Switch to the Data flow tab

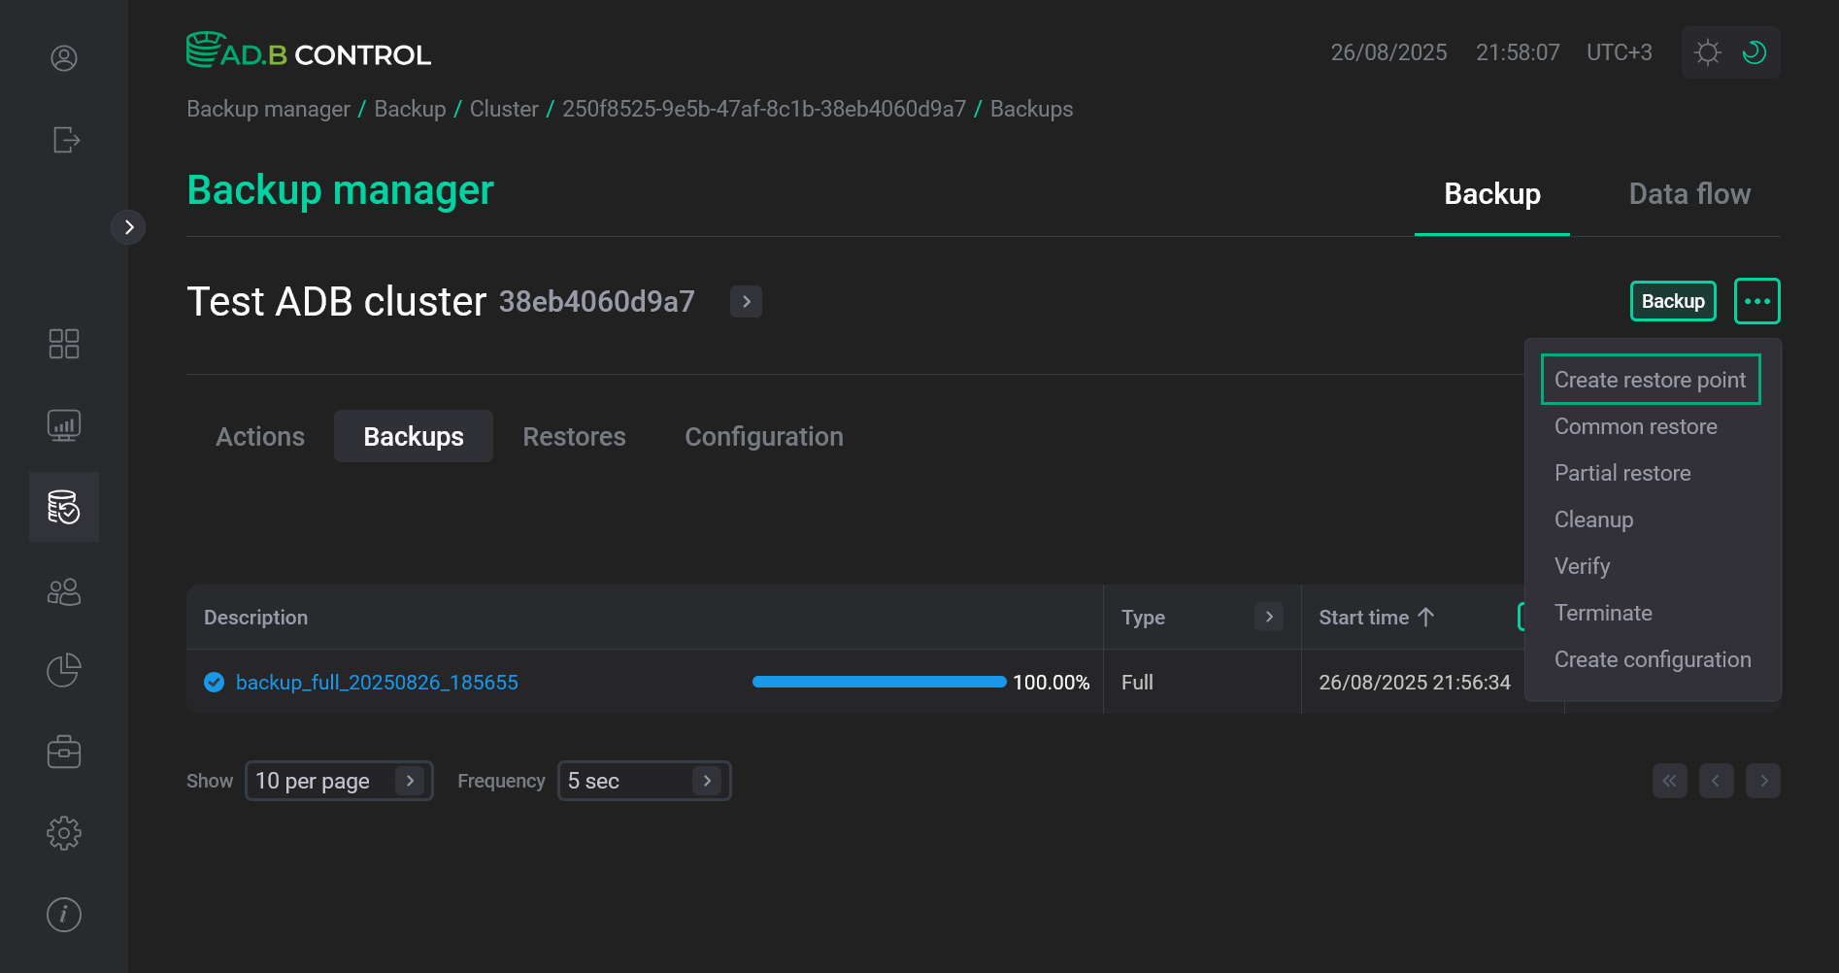tap(1689, 193)
